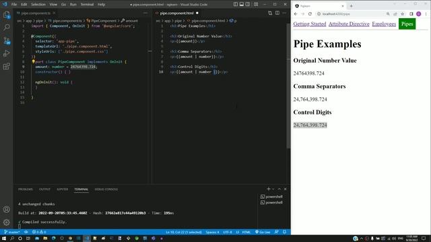
Task: Open the Manage gear in activity bar
Action: tap(6, 223)
